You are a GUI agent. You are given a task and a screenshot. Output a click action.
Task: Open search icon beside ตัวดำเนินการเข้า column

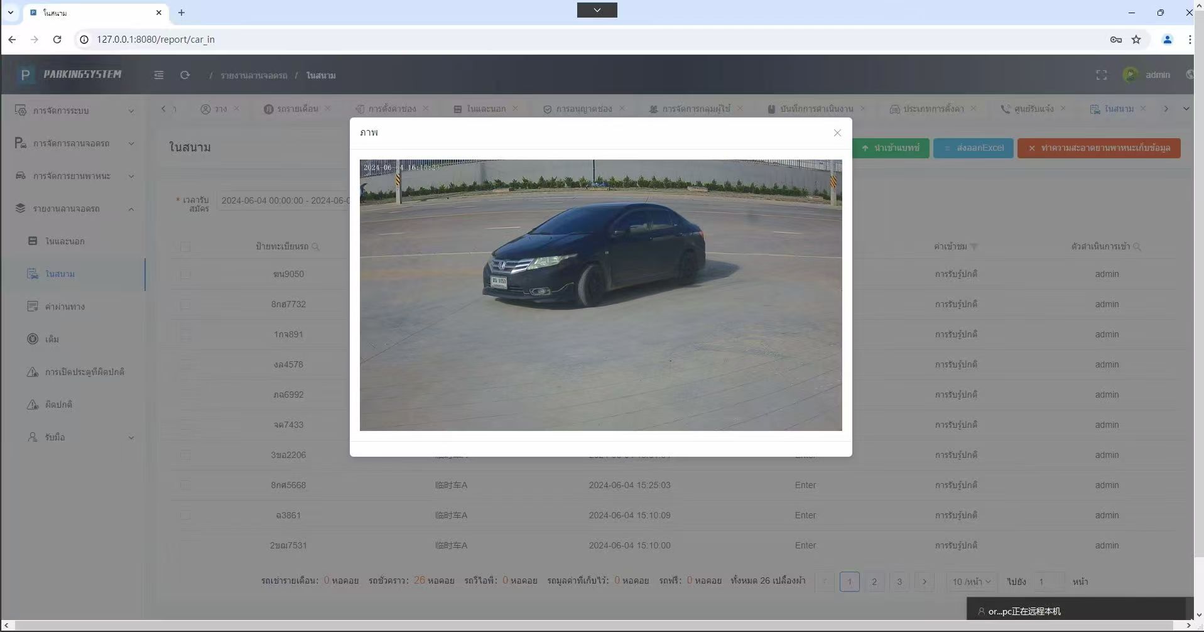1137,247
